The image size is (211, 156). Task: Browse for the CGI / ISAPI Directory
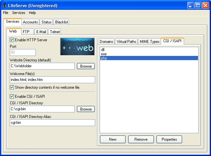pos(86,109)
